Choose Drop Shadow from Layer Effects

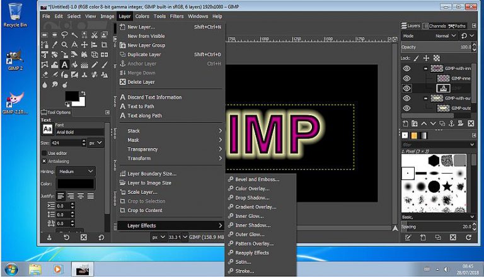coord(252,198)
